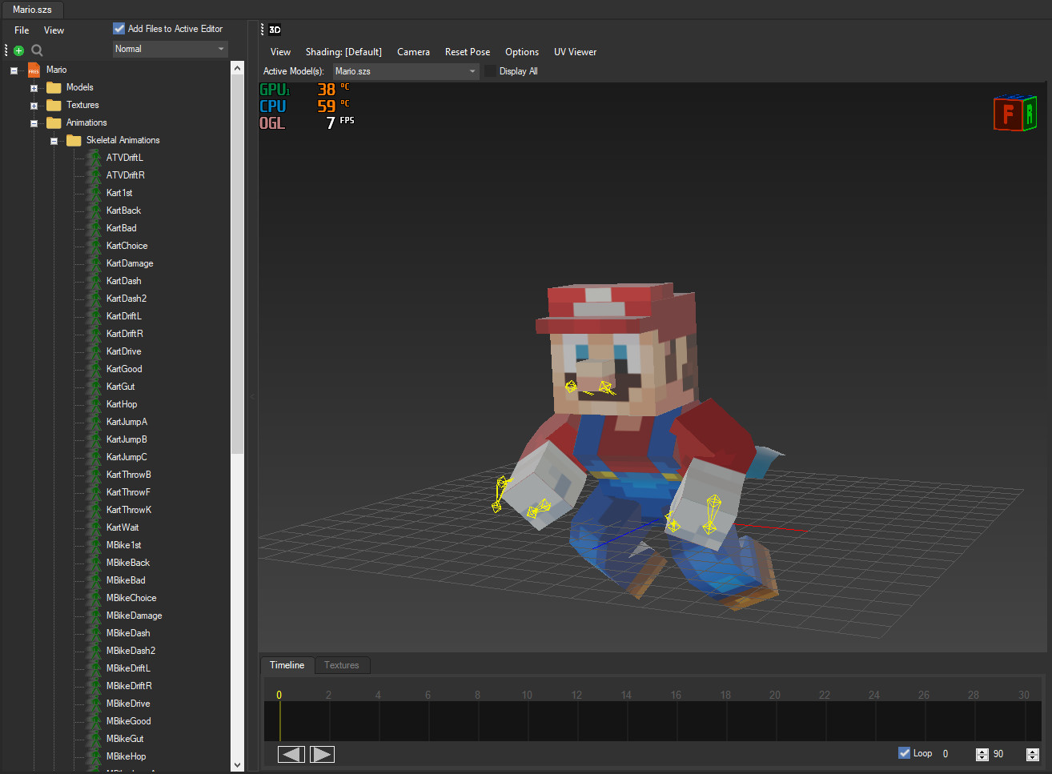The image size is (1052, 774).
Task: Collapse the Animations tree node
Action: [33, 122]
